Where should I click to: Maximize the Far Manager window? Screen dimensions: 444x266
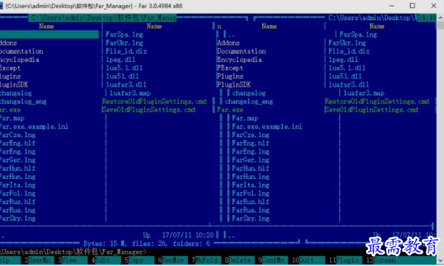412,6
